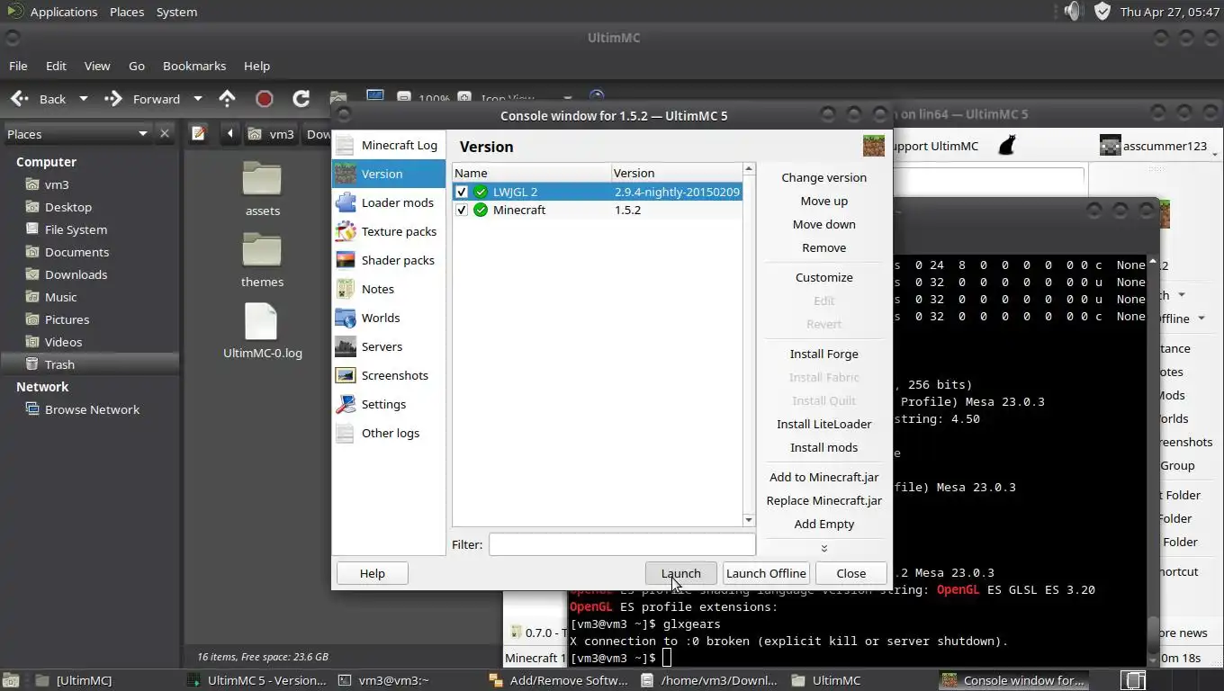Switch to vm3@vm3 terminal taskbar entry
Screen dimensions: 1224x691
coord(393,680)
